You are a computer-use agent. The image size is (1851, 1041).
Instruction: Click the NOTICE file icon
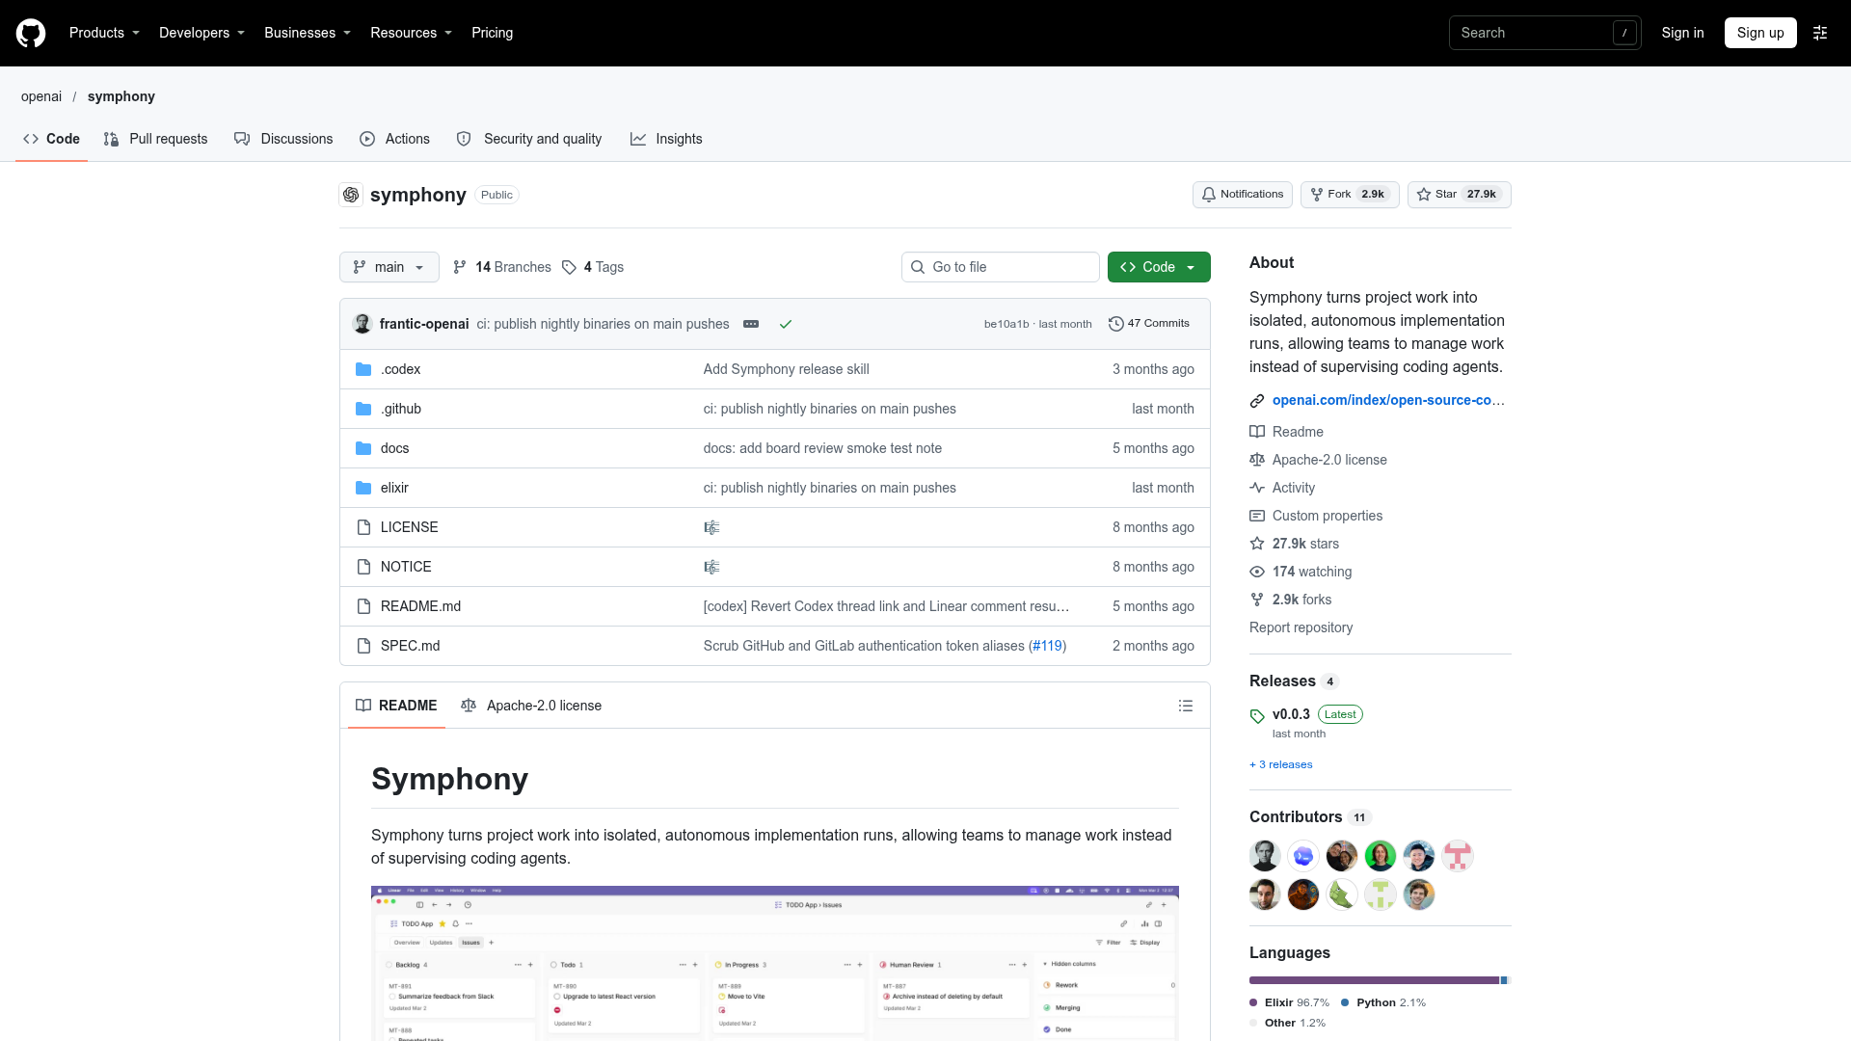363,567
